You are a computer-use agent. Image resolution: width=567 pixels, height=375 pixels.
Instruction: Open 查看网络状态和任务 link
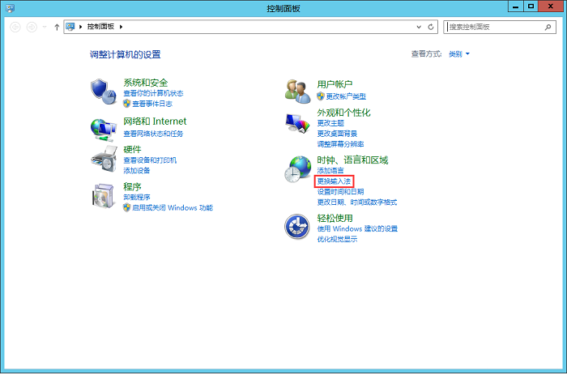pos(153,134)
